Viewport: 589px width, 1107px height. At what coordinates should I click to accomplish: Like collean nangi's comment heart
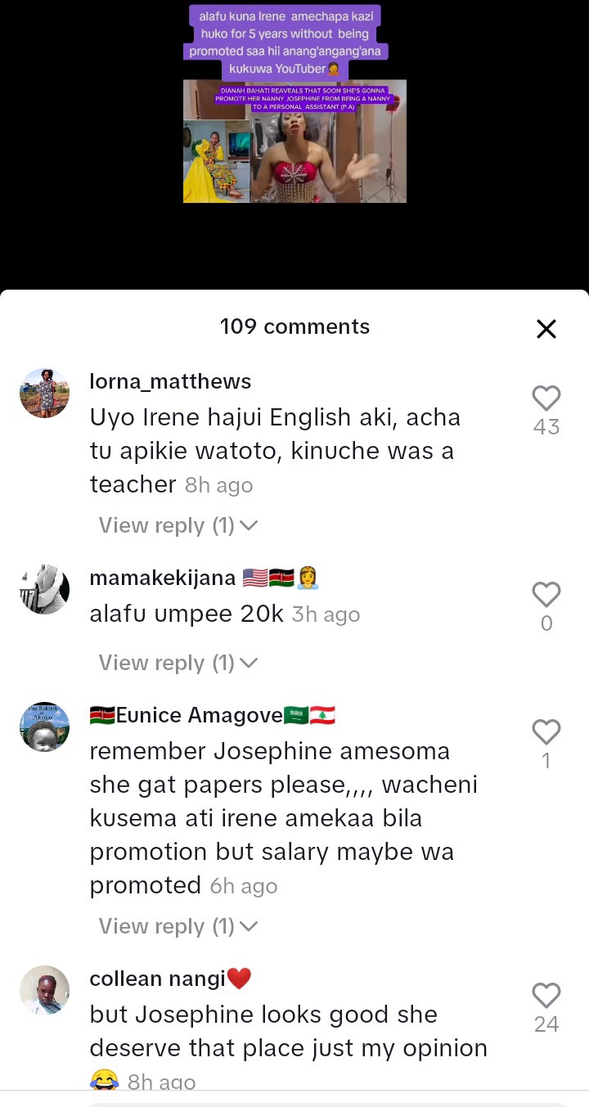pos(546,996)
